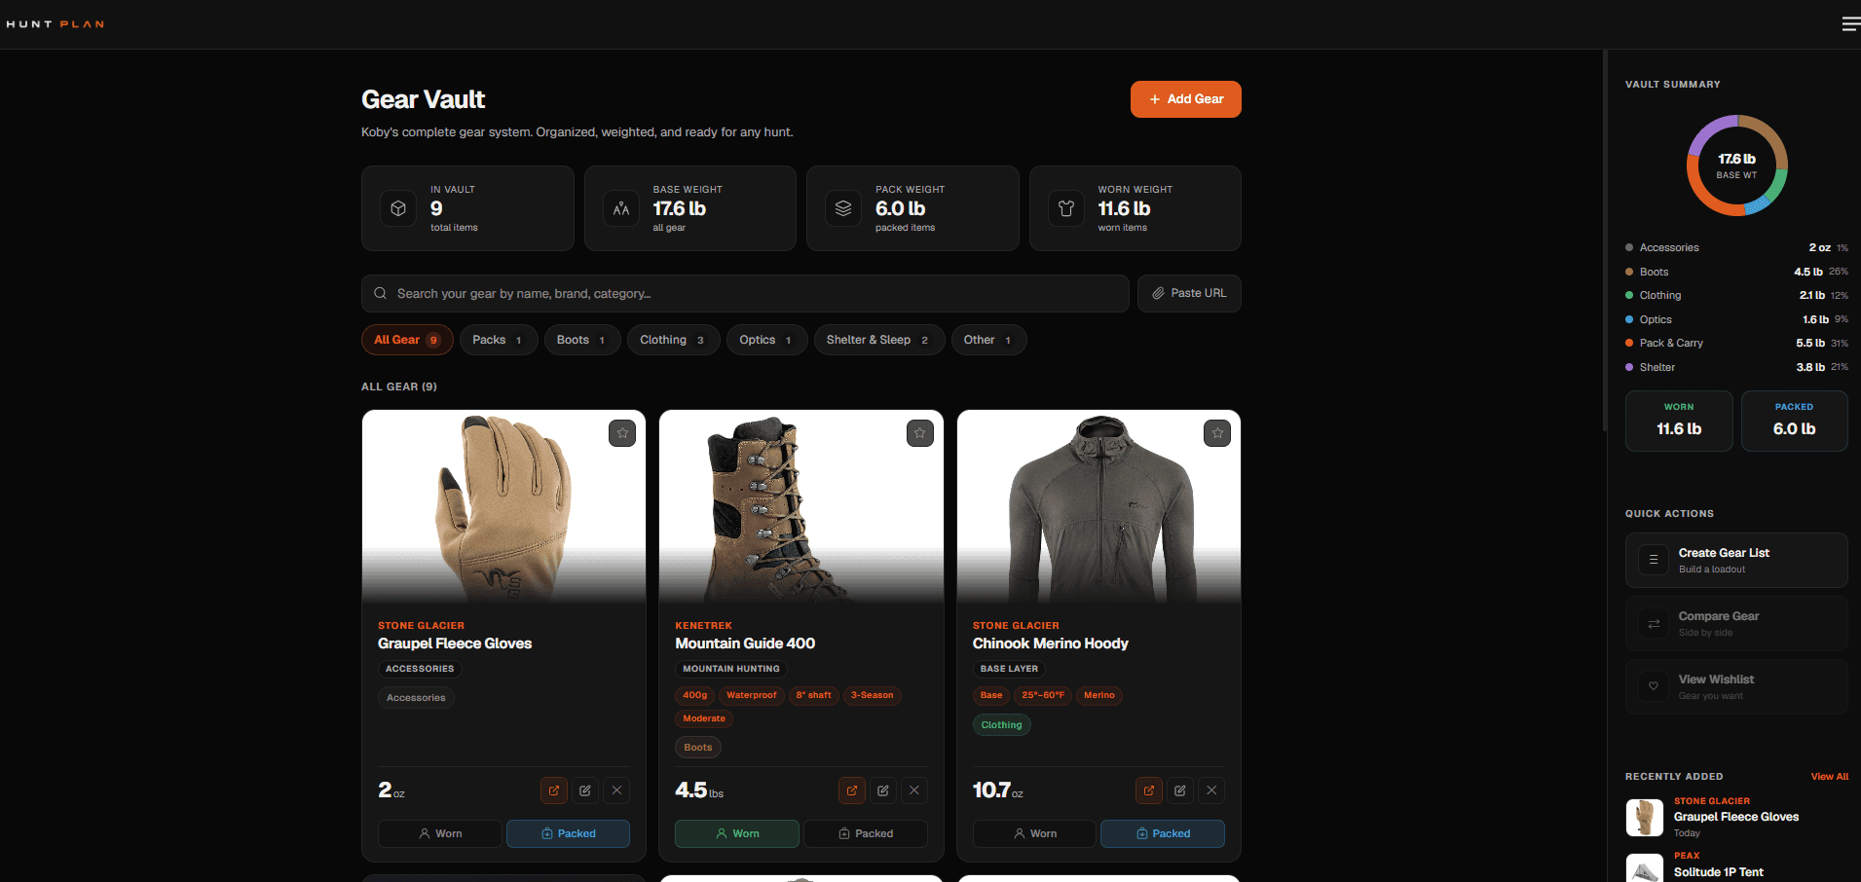Toggle Worn on Mountain Guide 400
The image size is (1861, 882).
pyautogui.click(x=737, y=833)
